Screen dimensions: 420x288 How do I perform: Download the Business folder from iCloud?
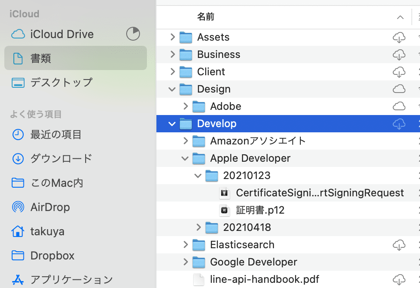point(399,55)
